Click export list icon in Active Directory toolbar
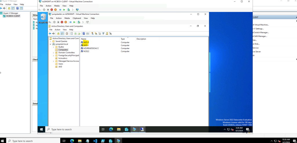 click(x=79, y=34)
